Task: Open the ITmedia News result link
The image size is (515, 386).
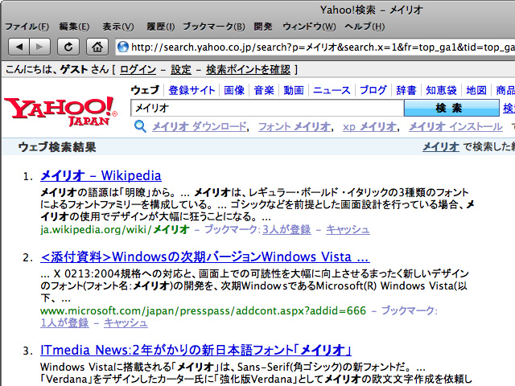Action: 196,350
